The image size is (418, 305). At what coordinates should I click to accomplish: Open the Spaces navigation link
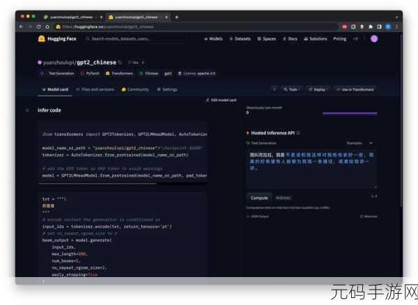tap(267, 39)
